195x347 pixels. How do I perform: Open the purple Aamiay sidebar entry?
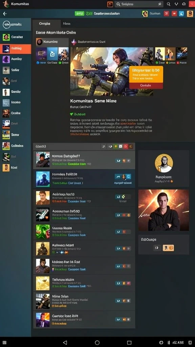pyautogui.click(x=16, y=59)
